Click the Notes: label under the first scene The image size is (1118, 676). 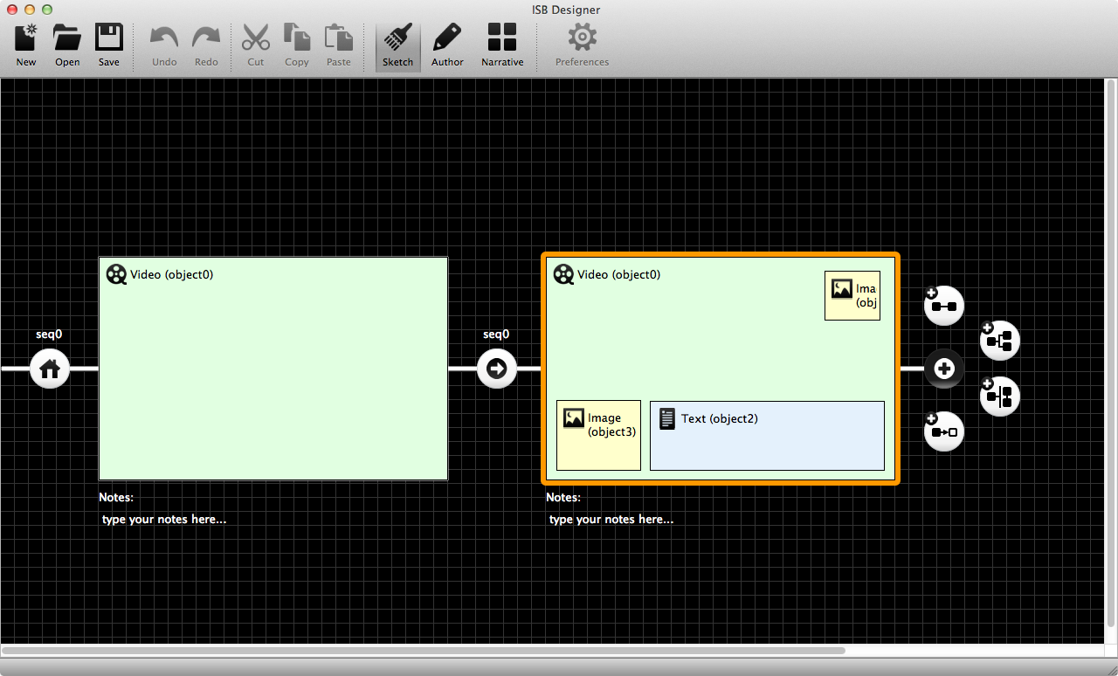click(116, 497)
